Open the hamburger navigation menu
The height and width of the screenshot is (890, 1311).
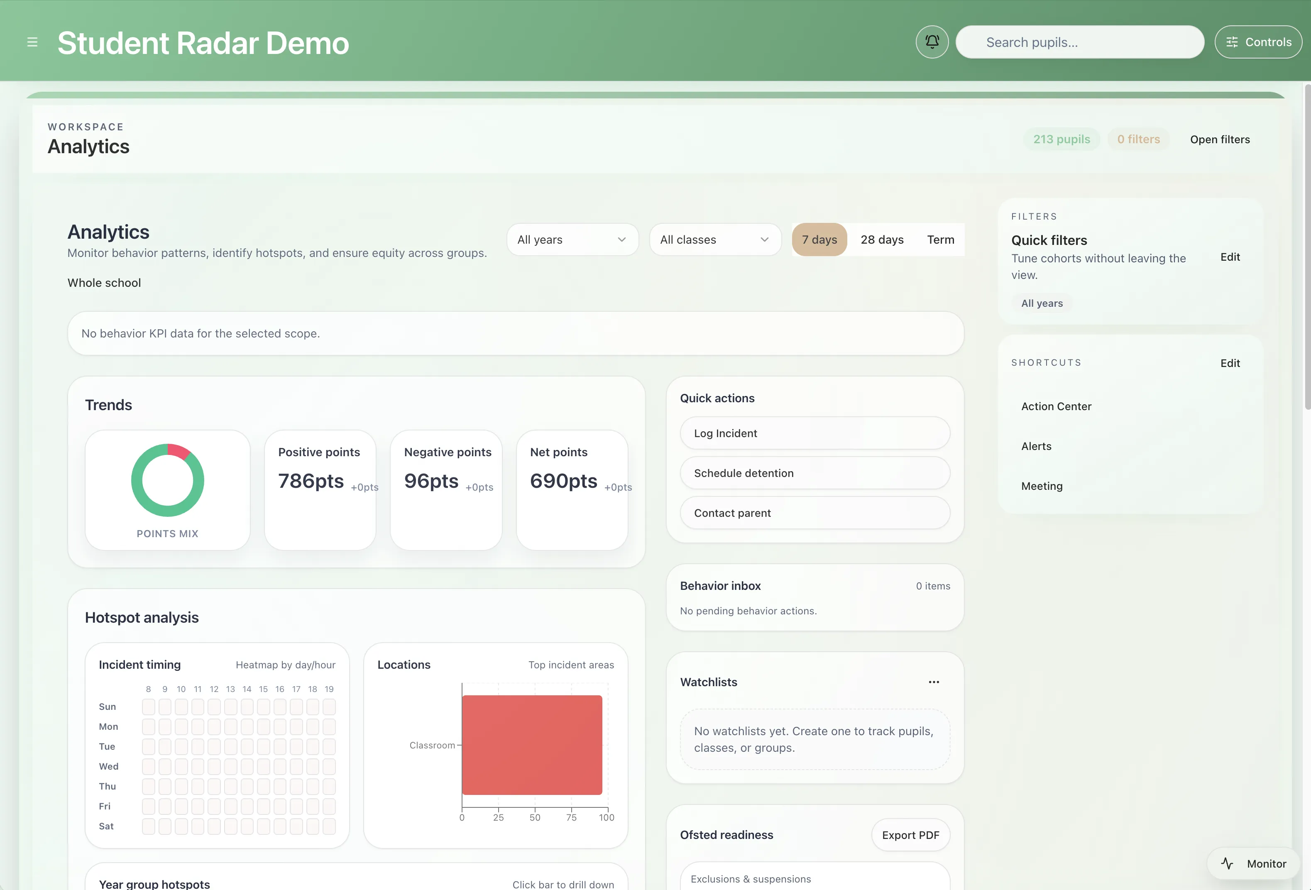(x=32, y=42)
